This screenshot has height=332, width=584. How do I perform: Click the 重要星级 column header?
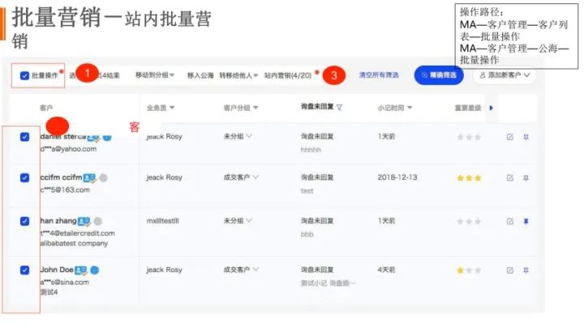click(x=468, y=108)
